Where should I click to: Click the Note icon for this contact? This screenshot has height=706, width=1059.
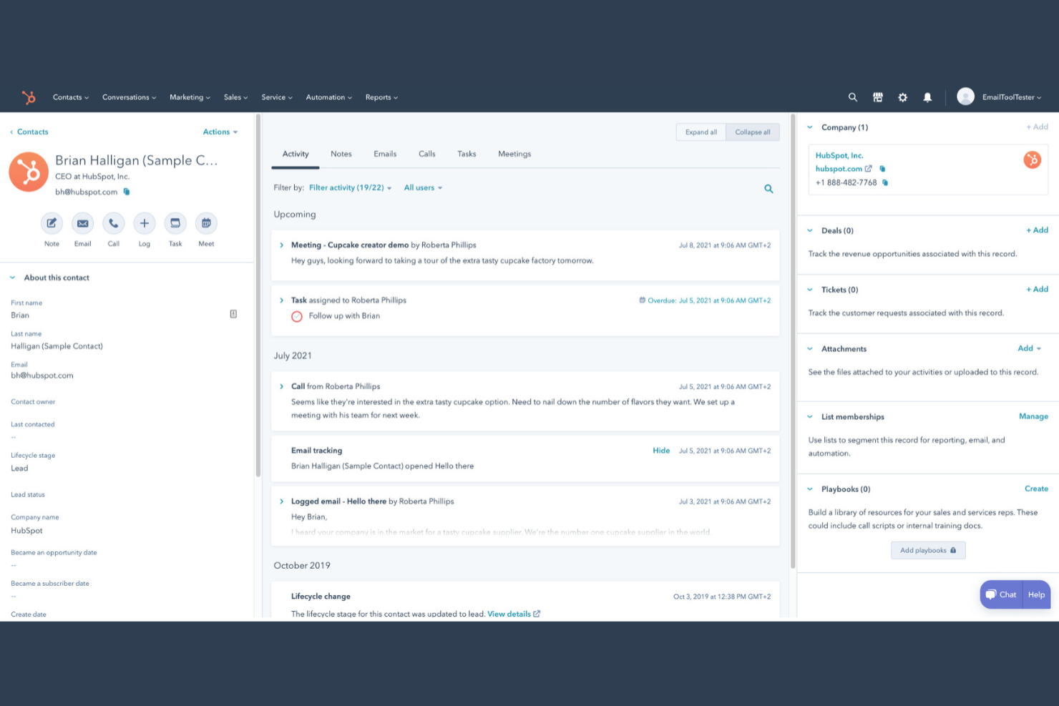click(x=52, y=223)
